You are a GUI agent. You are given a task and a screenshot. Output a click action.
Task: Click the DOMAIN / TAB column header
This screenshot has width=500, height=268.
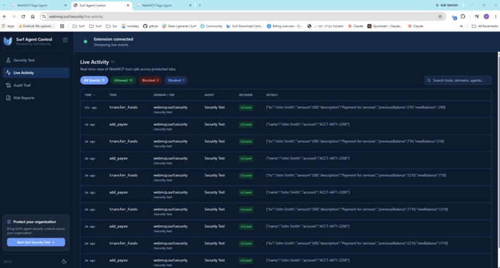click(x=164, y=95)
